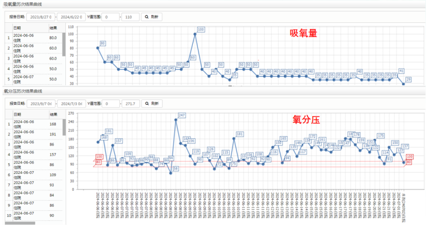Select the Y minimum field in 吸氧量 panel
The width and height of the screenshot is (426, 227).
tap(110, 17)
